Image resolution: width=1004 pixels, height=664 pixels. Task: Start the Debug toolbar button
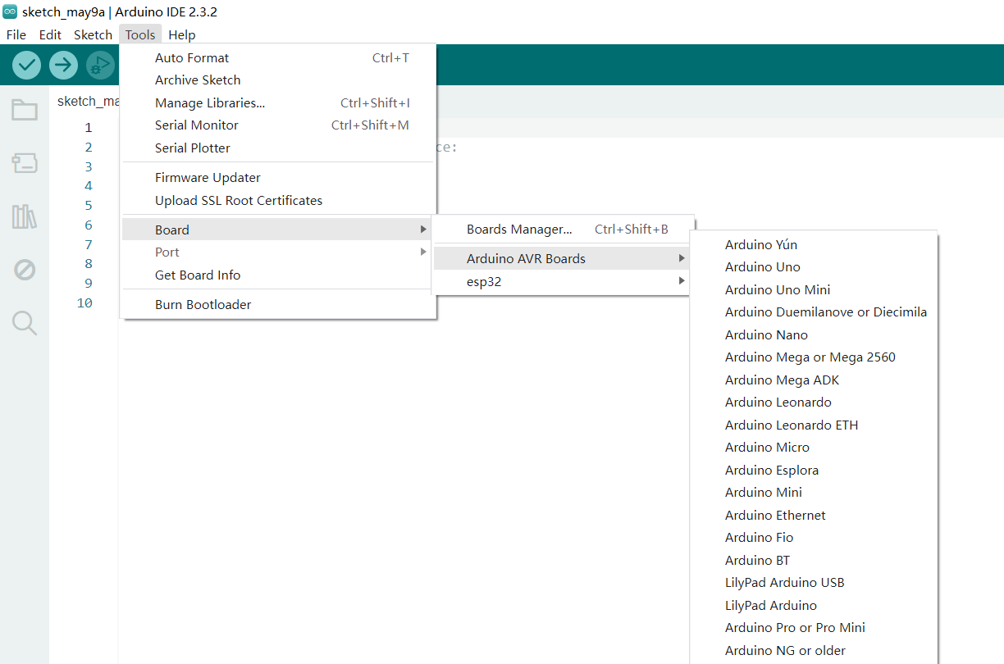pos(100,65)
